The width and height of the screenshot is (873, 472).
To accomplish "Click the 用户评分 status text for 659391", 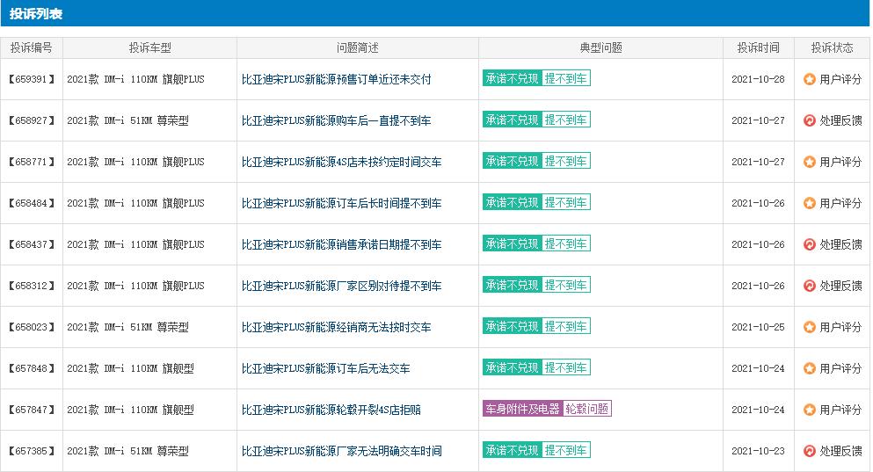I will pyautogui.click(x=840, y=79).
